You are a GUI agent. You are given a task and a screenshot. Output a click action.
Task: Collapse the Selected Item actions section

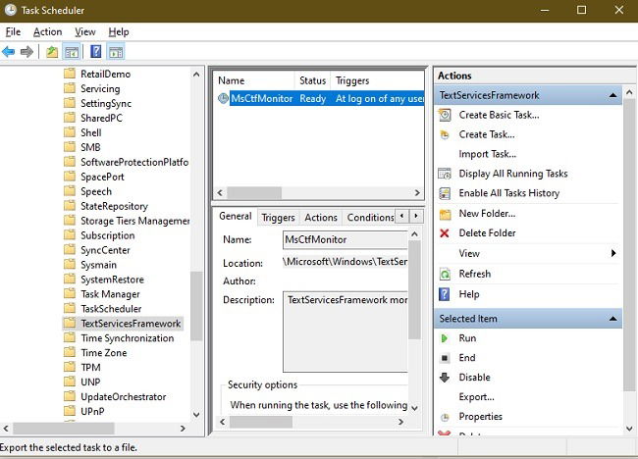click(x=612, y=319)
